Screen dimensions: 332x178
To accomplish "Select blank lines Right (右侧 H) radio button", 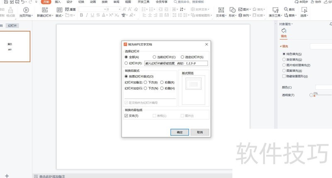I will [162, 88].
